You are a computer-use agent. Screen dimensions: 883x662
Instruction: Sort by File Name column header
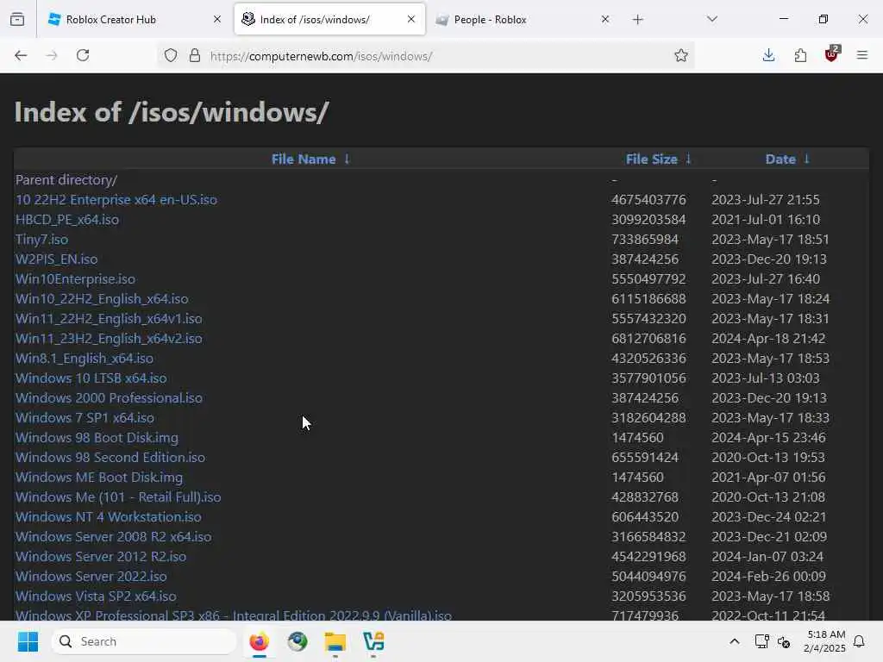[304, 159]
